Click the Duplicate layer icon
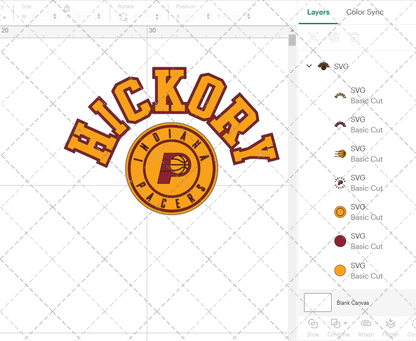This screenshot has height=341, width=416. (x=334, y=37)
